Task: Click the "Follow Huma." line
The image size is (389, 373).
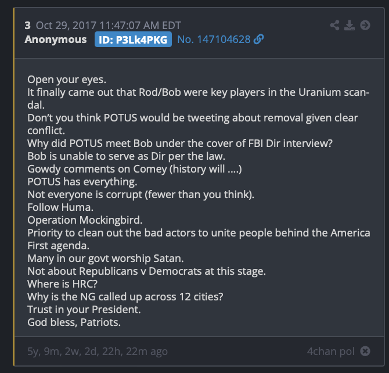Action: tap(60, 207)
